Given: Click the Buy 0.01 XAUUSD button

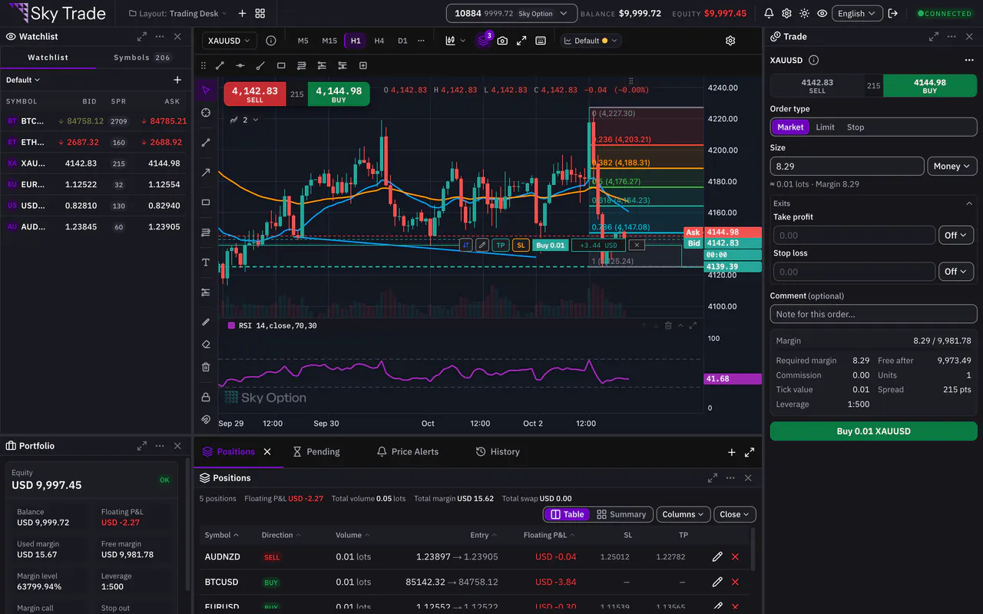Looking at the screenshot, I should tap(873, 431).
